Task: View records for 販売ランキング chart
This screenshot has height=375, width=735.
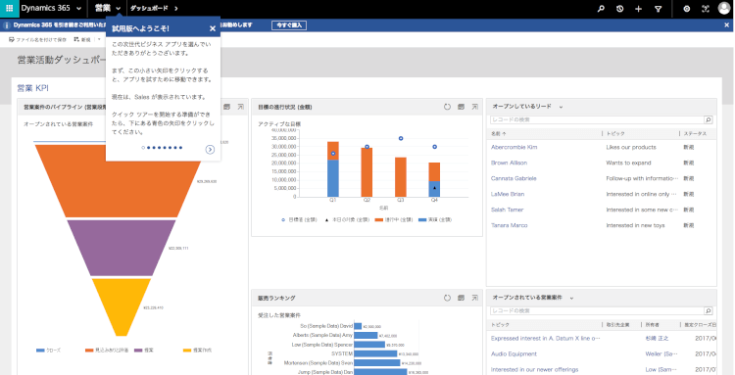Action: [x=462, y=298]
